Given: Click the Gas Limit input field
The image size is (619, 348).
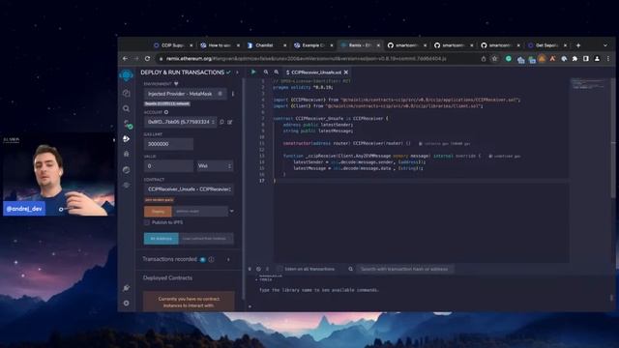Looking at the screenshot, I should (x=168, y=144).
